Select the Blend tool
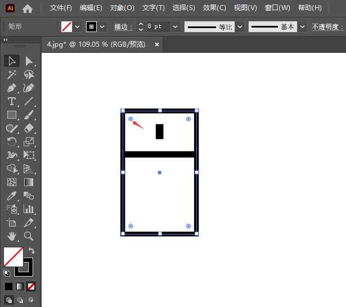 coord(29,196)
